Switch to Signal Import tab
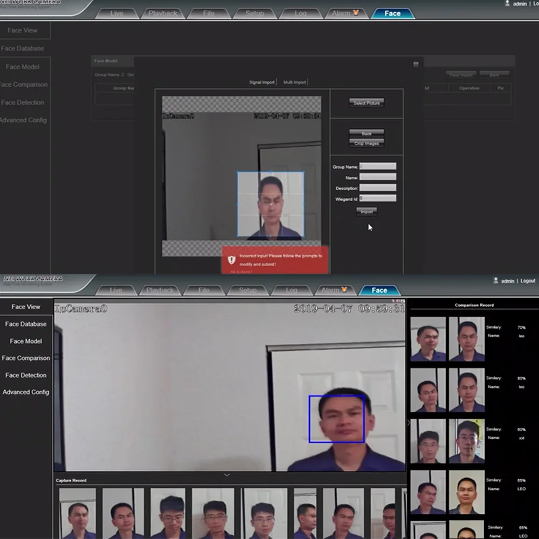The width and height of the screenshot is (539, 539). [x=262, y=82]
